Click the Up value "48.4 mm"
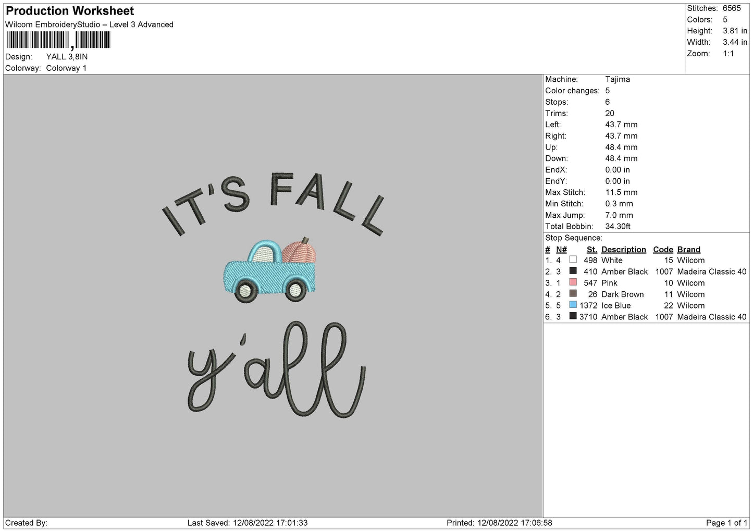The image size is (753, 532). tap(621, 147)
